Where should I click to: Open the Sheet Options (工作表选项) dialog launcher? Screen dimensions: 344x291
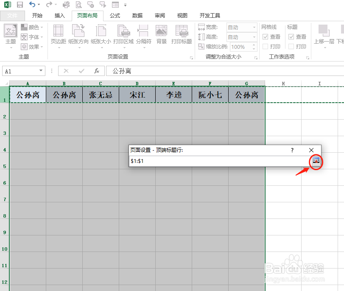[308, 58]
